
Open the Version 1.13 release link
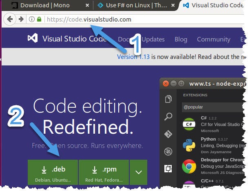(x=133, y=57)
